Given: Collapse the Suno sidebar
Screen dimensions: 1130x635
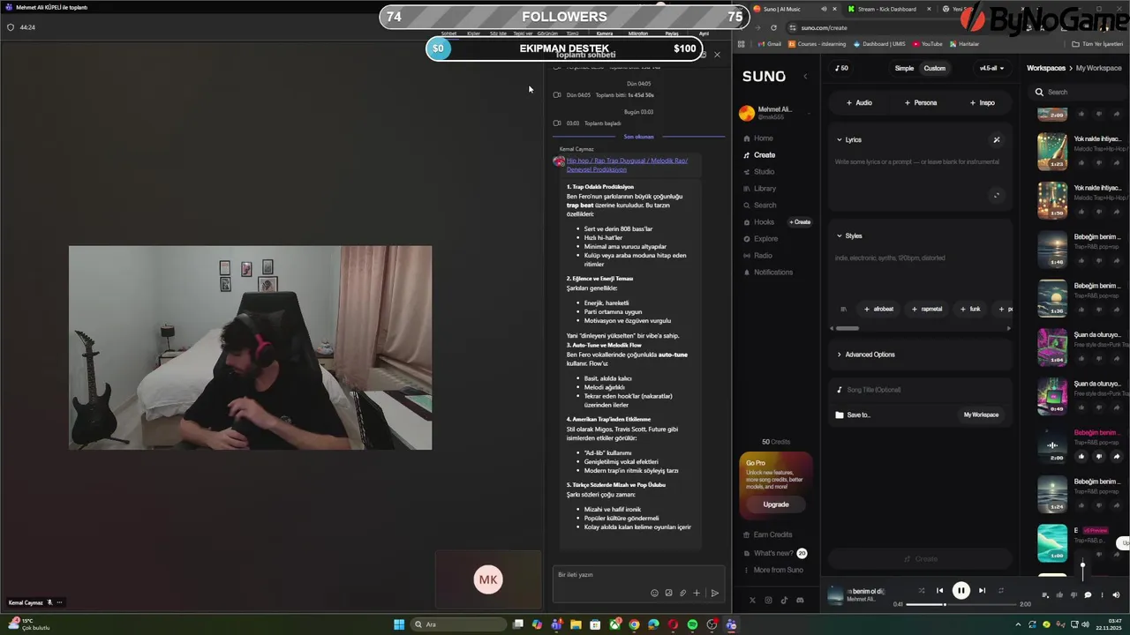Looking at the screenshot, I should point(805,77).
